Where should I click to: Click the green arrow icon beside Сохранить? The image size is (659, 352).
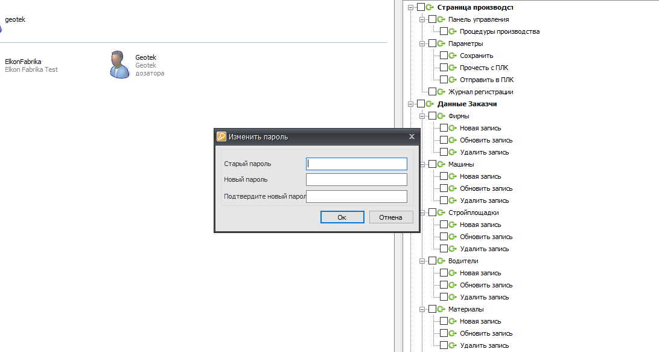(x=453, y=56)
